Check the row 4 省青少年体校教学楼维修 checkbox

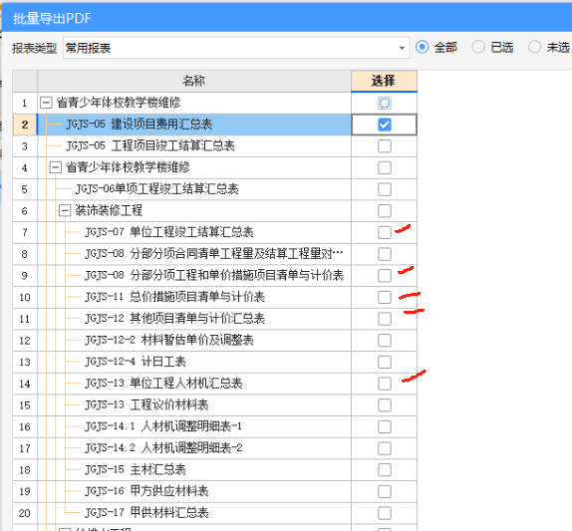(x=385, y=167)
